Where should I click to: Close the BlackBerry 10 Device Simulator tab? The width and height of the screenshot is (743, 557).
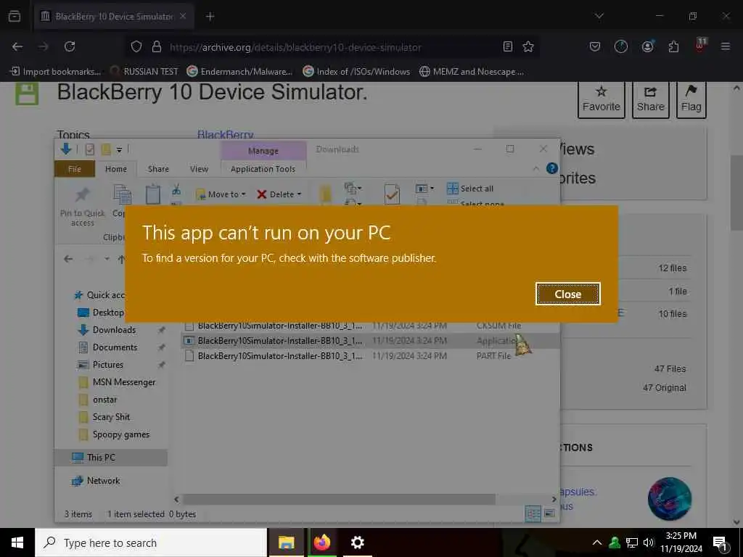[x=183, y=16]
